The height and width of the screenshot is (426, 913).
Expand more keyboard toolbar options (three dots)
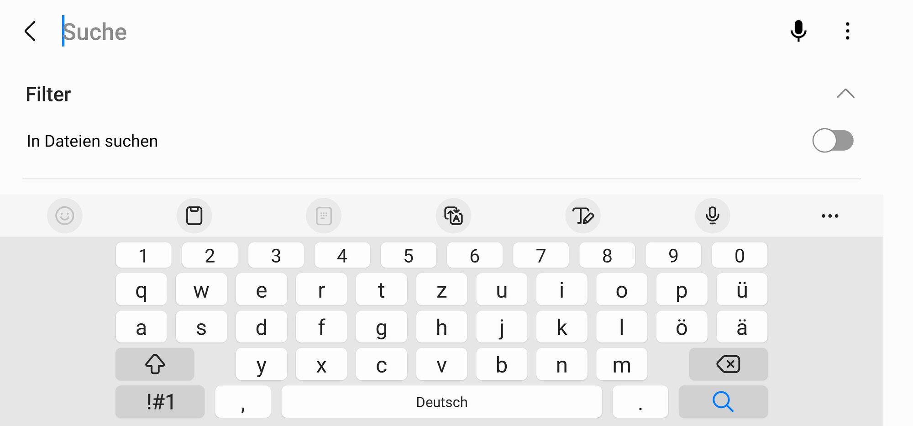point(830,216)
